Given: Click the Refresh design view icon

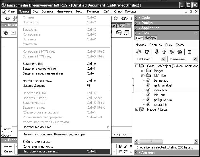Looking at the screenshot, I should click(116, 18).
